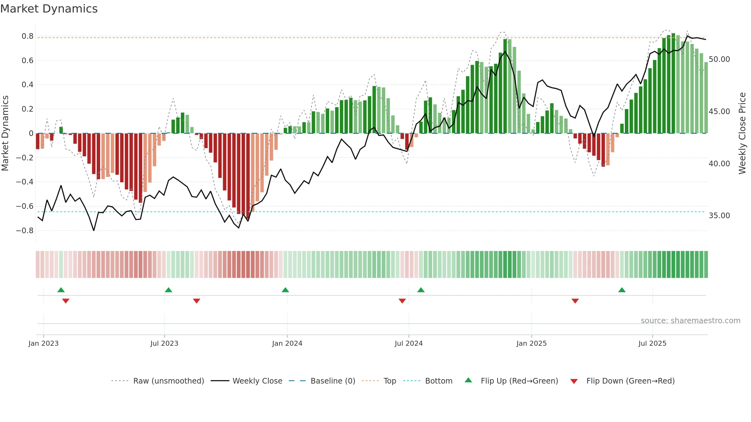The width and height of the screenshot is (751, 422).
Task: Select the red flip-down marker after July 2023
Action: coord(197,301)
